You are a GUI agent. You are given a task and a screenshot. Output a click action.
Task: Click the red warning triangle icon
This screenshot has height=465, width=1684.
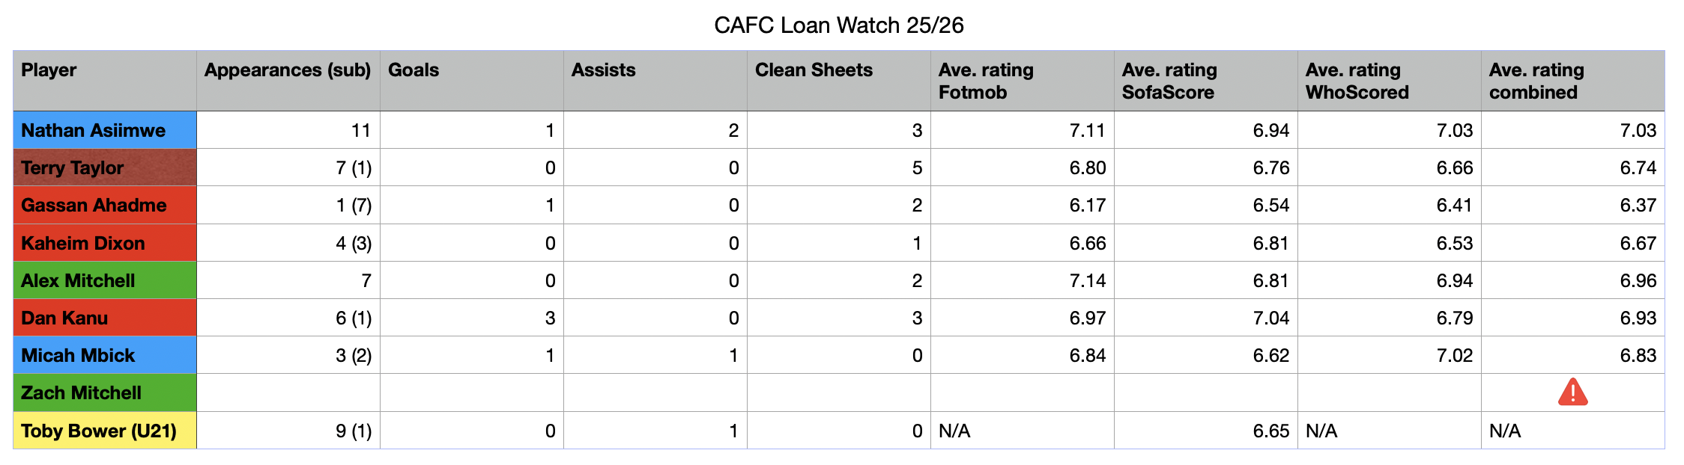tap(1572, 392)
